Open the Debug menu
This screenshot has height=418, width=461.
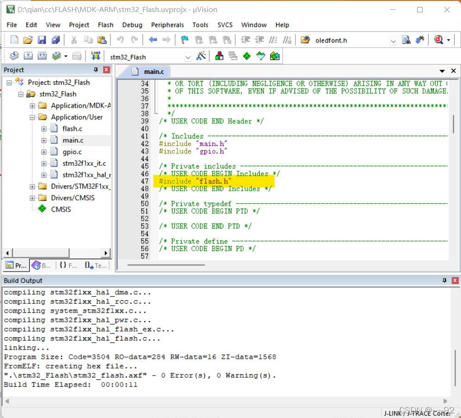[x=132, y=25]
